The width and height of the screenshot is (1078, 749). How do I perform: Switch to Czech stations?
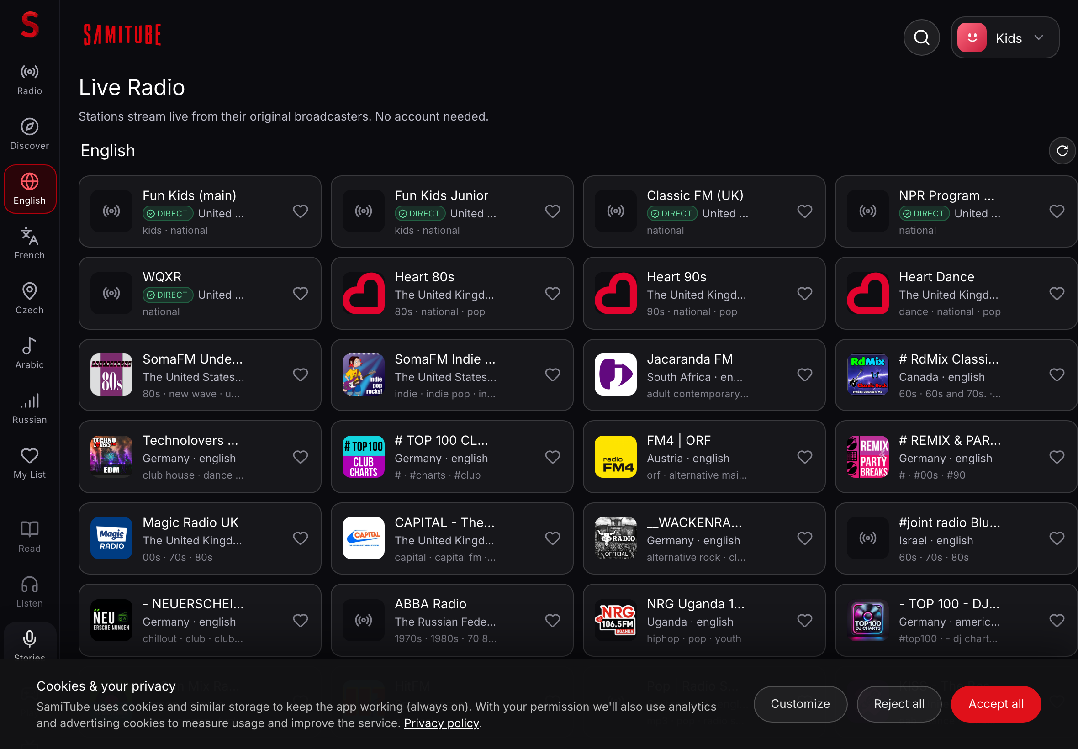coord(30,299)
